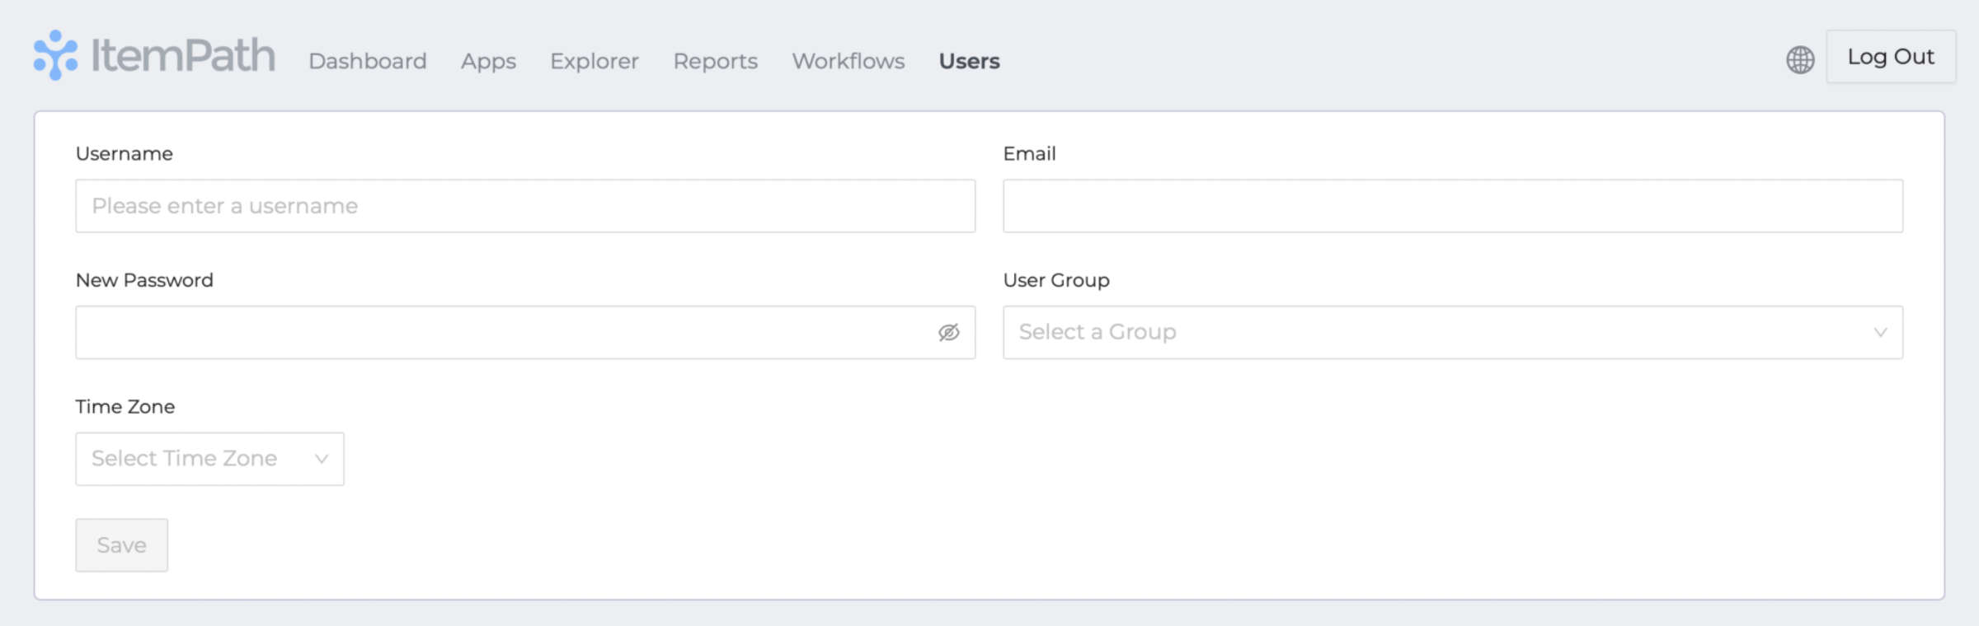
Task: Switch to the Explorer tab
Action: [x=595, y=62]
